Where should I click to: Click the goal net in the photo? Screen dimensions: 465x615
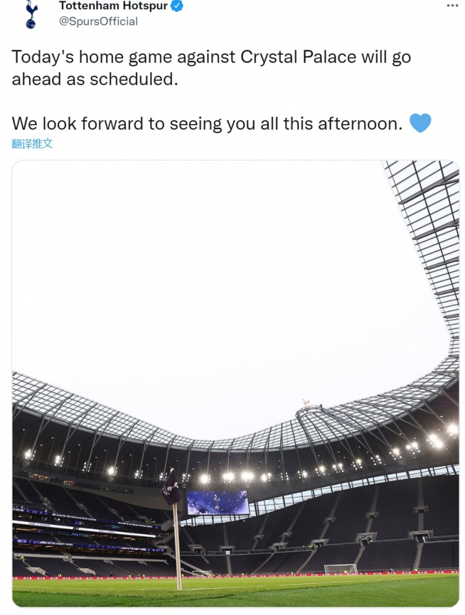click(x=340, y=569)
